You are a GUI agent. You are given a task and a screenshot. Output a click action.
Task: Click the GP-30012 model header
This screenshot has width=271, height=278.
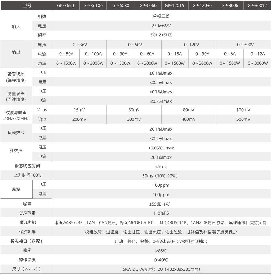[x=257, y=6]
